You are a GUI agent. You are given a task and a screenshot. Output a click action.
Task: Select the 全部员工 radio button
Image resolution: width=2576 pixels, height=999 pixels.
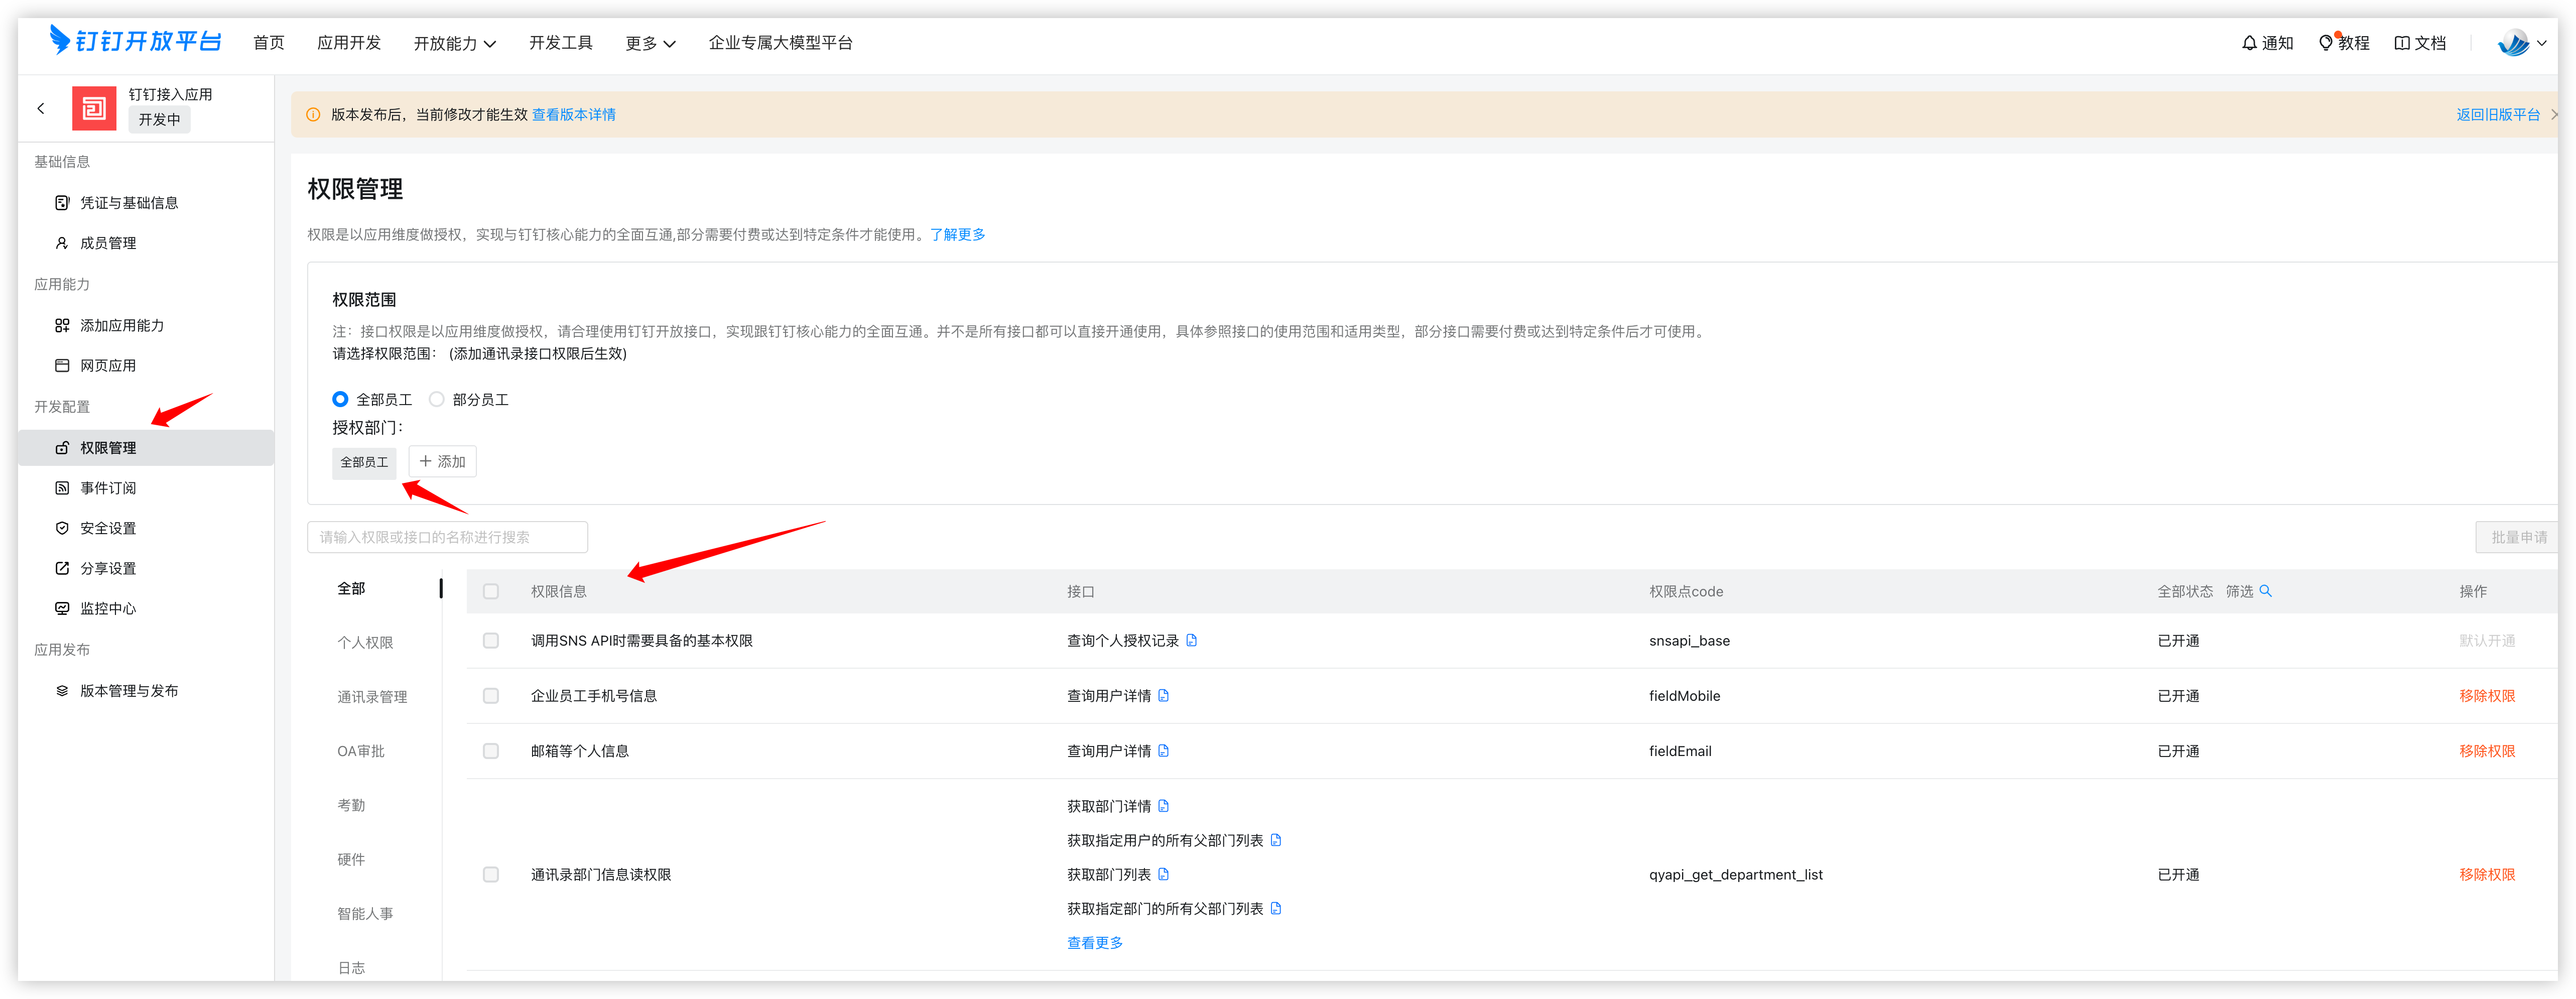[x=340, y=399]
